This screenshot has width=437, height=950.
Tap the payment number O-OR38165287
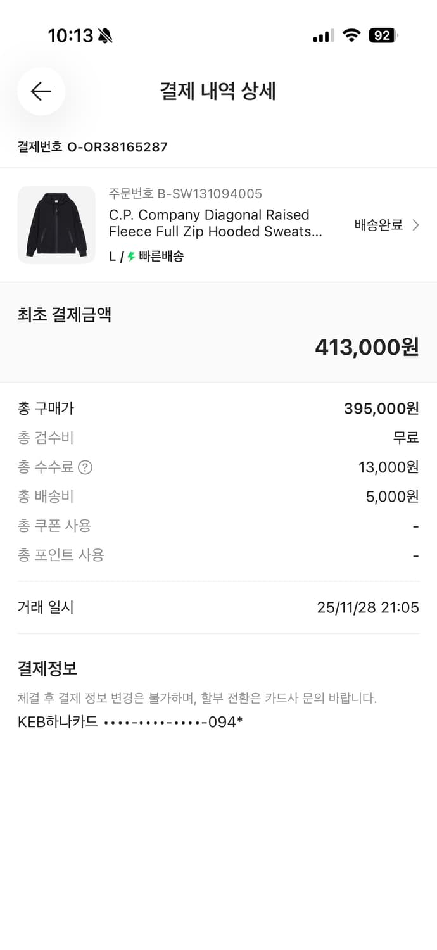(92, 147)
